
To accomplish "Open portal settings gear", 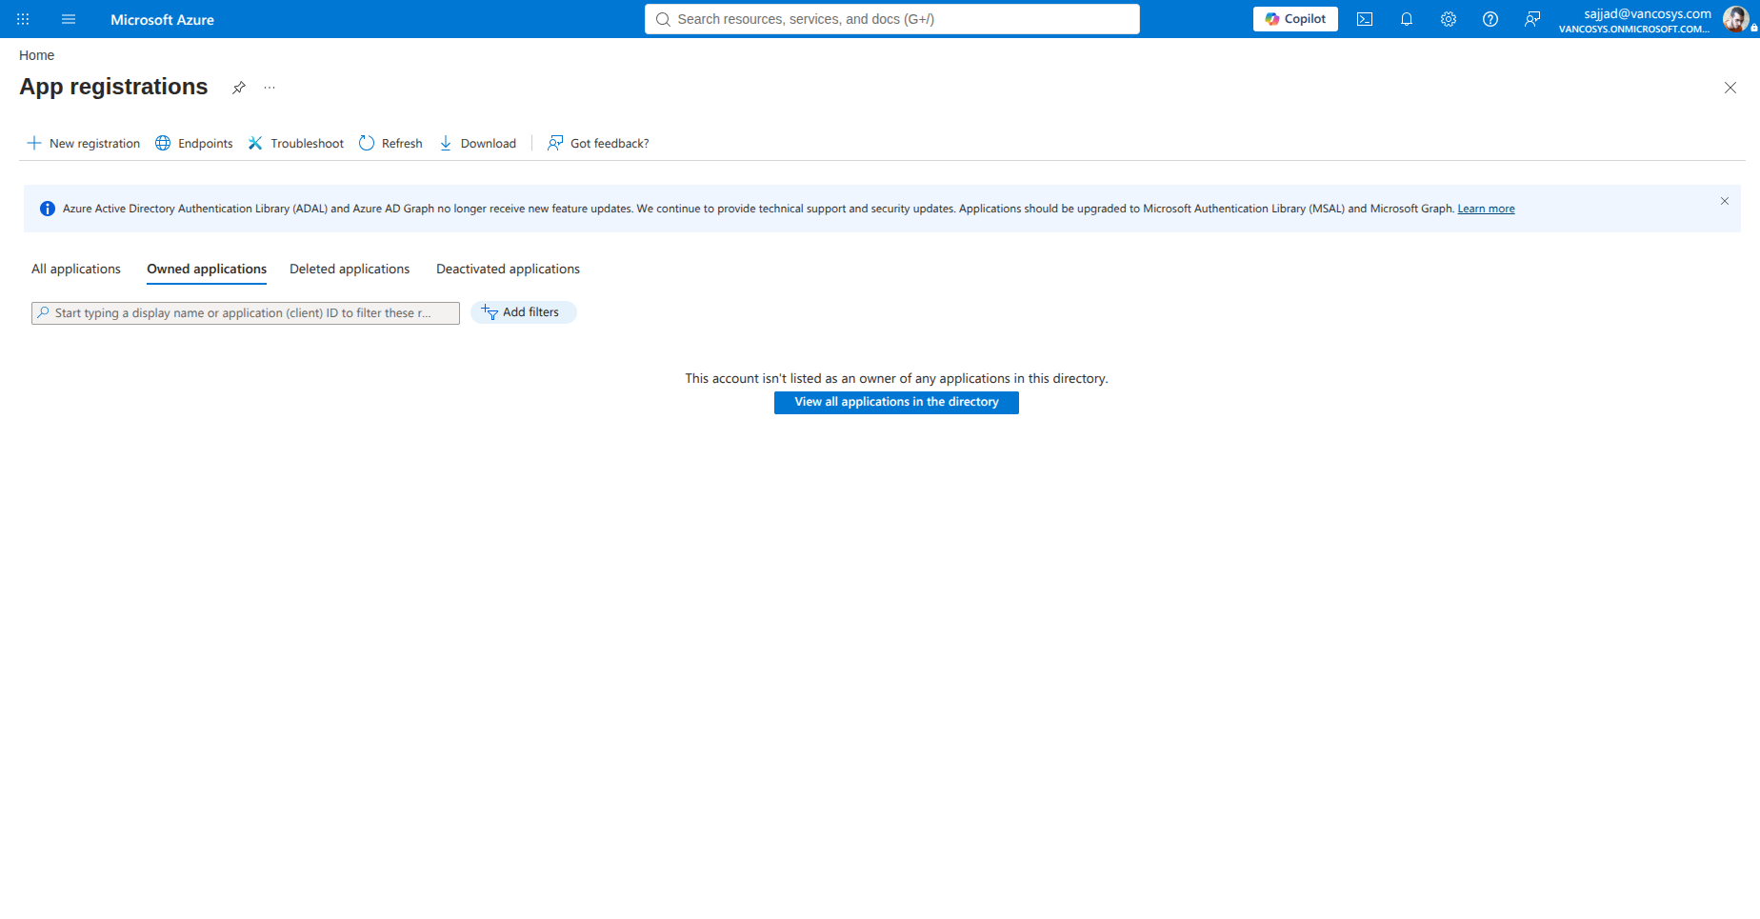I will tap(1449, 19).
